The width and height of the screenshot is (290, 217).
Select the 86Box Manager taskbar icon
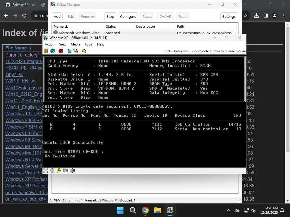click(x=170, y=210)
